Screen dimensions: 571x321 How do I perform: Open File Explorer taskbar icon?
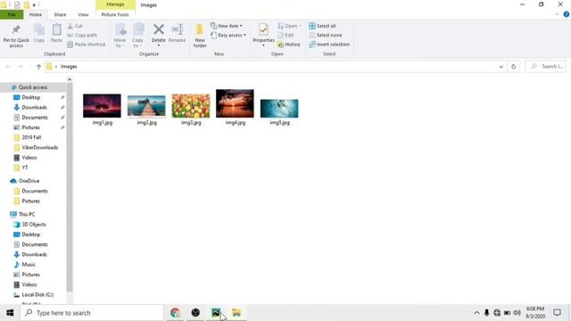pos(236,313)
